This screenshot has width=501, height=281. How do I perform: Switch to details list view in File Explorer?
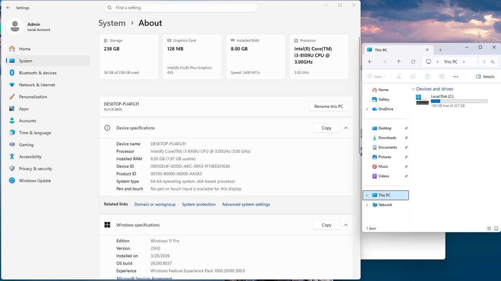tap(489, 228)
